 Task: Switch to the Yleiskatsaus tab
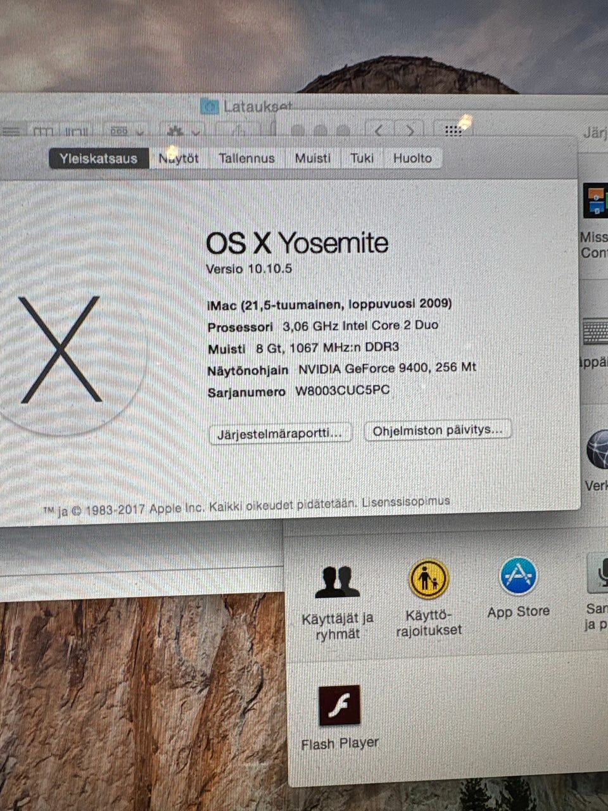coord(99,158)
